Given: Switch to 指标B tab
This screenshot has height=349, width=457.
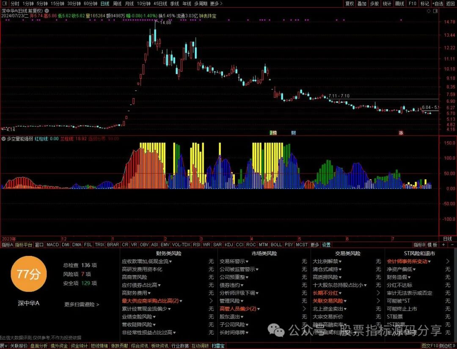Looking at the screenshot, I should (419, 245).
